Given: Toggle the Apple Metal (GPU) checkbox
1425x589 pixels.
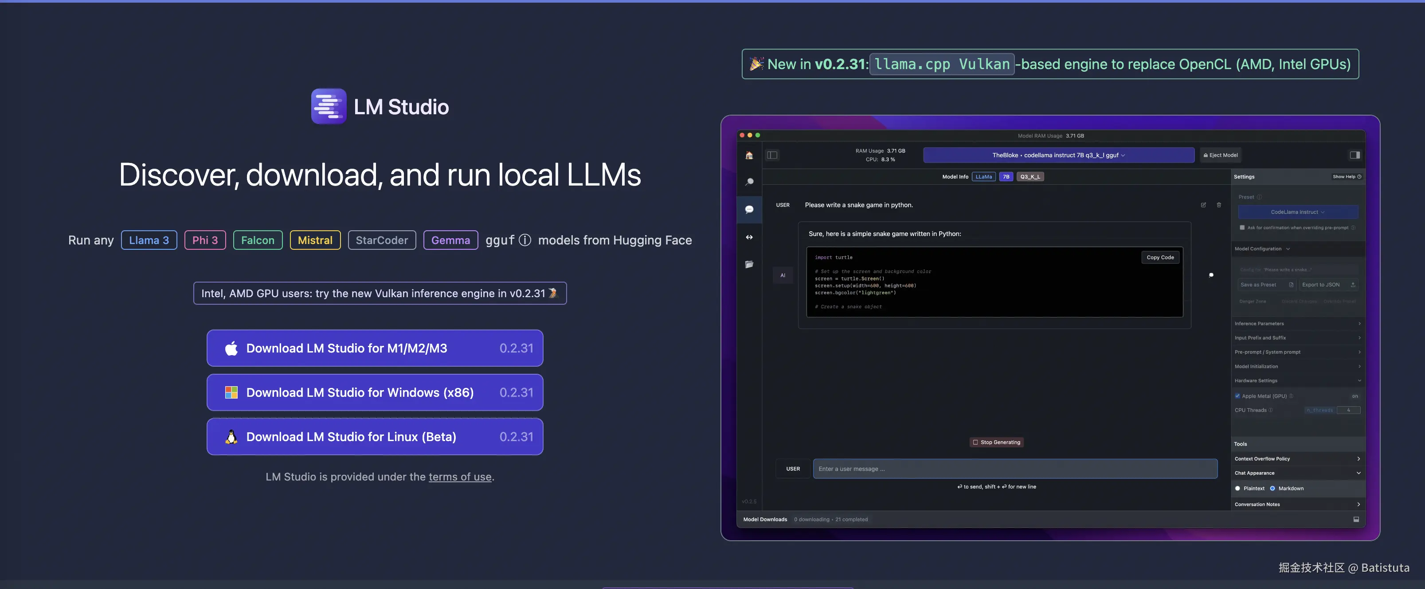Looking at the screenshot, I should (x=1237, y=395).
